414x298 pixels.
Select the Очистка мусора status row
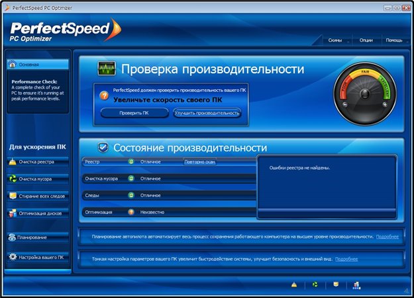(x=169, y=178)
